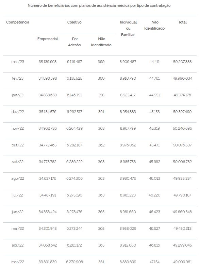This screenshot has height=269, width=200.
Task: Click the out/22 Individual value 8.976.052
Action: click(x=128, y=145)
